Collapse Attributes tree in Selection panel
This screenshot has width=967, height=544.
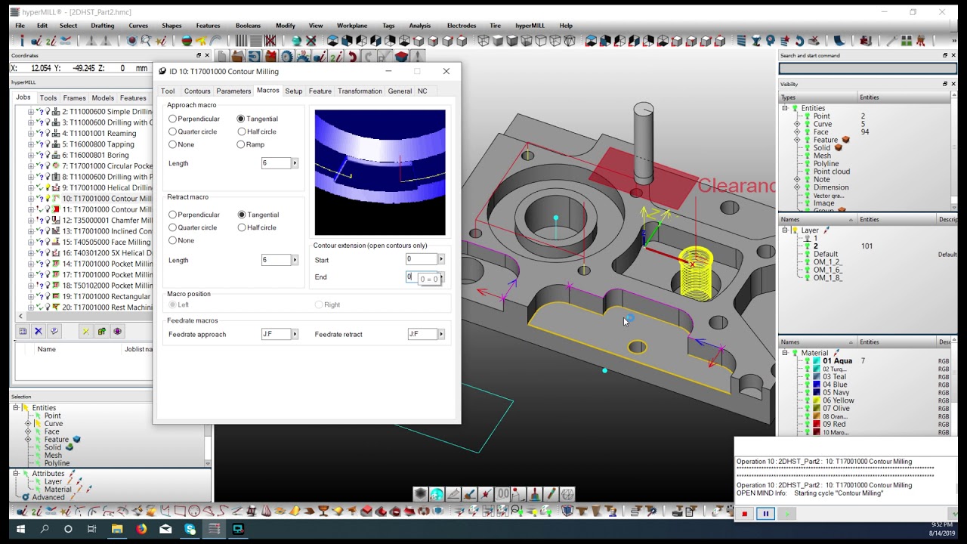coord(16,474)
